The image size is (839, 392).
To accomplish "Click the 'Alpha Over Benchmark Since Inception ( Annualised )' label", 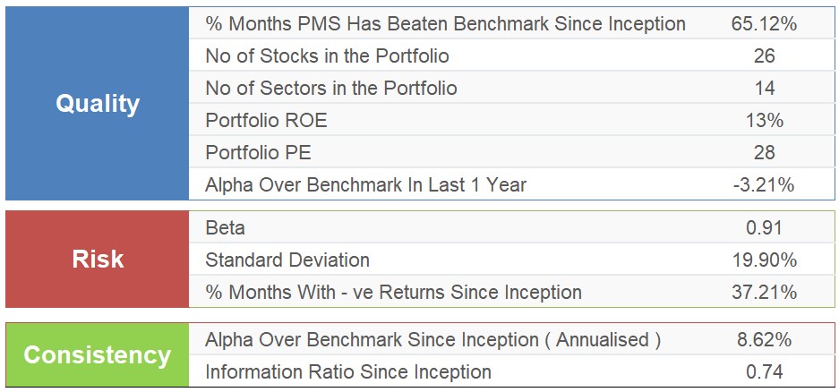I will [x=432, y=339].
